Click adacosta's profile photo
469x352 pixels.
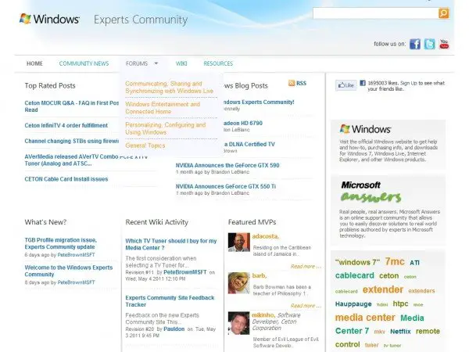[x=238, y=242]
